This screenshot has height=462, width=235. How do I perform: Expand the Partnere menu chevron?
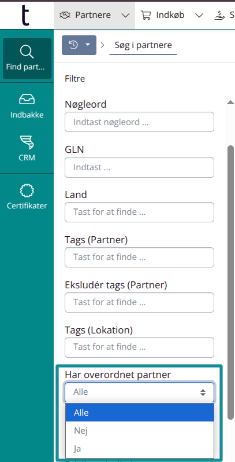[125, 15]
